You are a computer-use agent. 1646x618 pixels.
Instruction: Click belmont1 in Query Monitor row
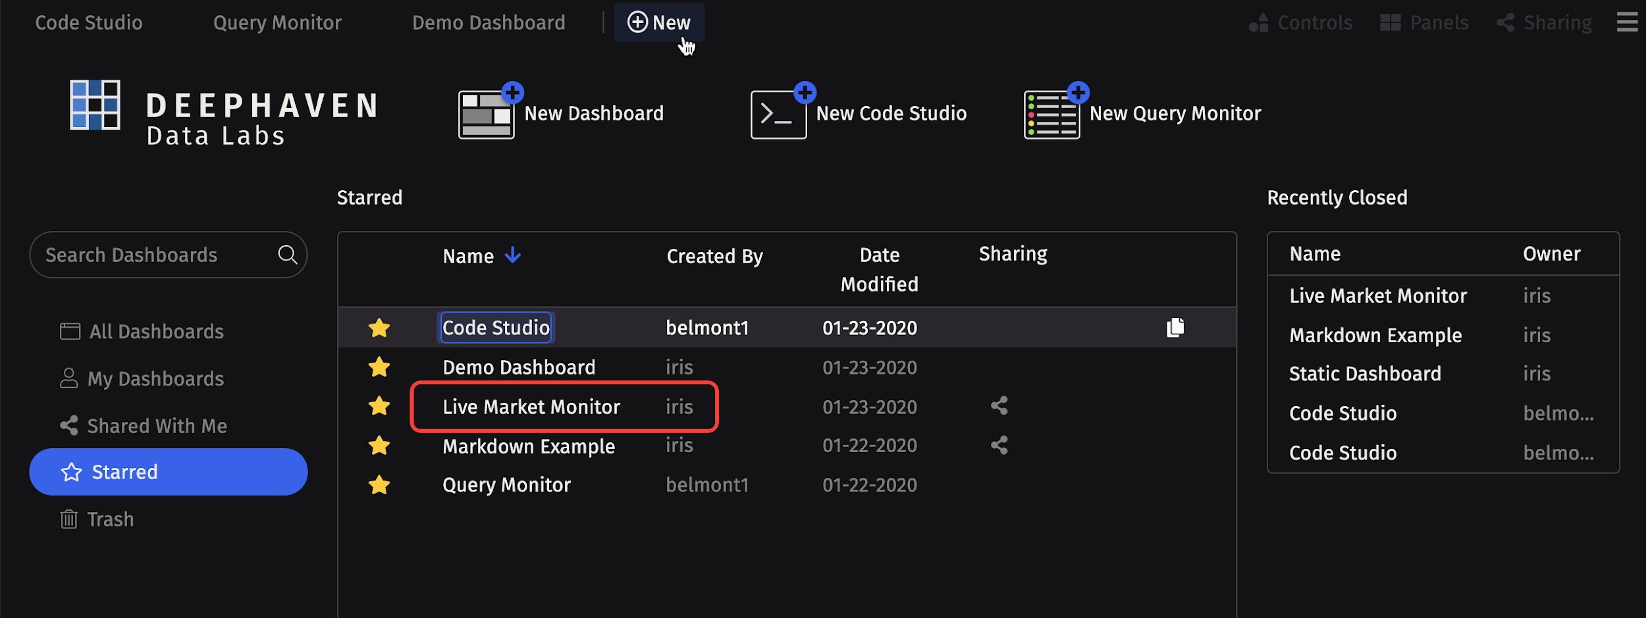pos(707,485)
